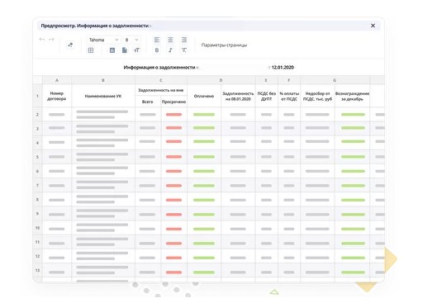Click the report date 12.01.2020
Image resolution: width=428 pixels, height=308 pixels.
[x=283, y=67]
